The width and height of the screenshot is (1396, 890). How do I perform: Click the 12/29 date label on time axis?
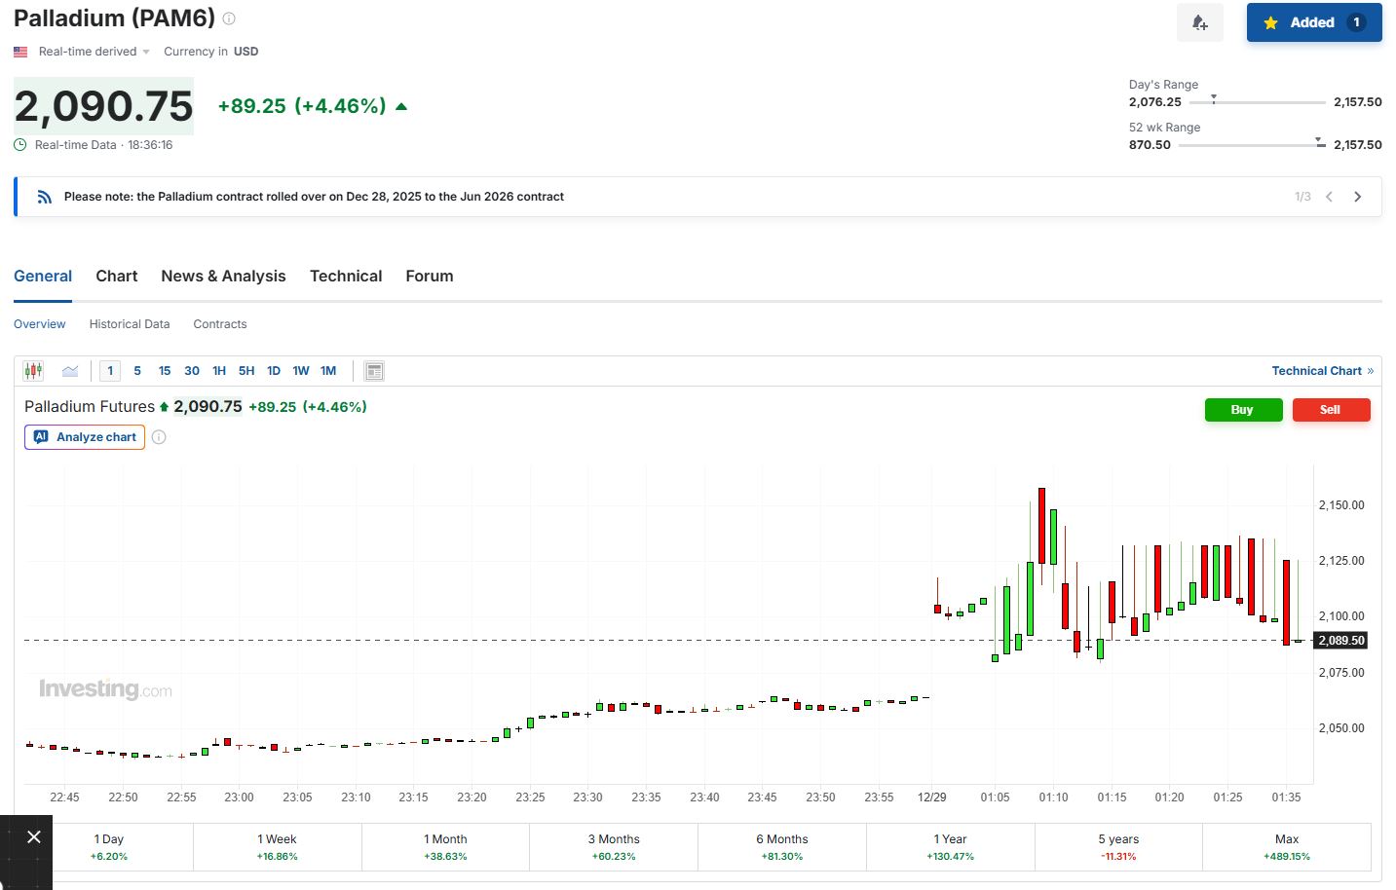click(x=932, y=797)
